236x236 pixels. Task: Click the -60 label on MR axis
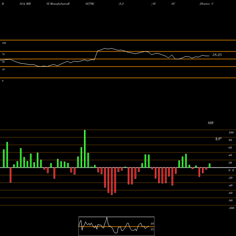[230, 193]
